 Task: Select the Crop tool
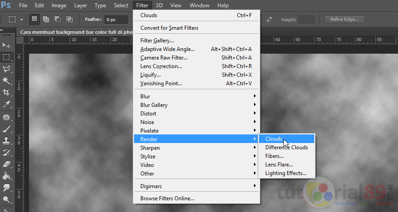pos(6,92)
